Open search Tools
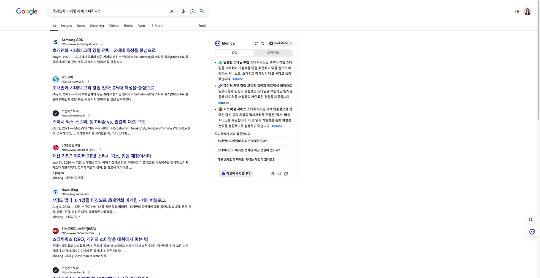This screenshot has height=278, width=540. (x=202, y=26)
